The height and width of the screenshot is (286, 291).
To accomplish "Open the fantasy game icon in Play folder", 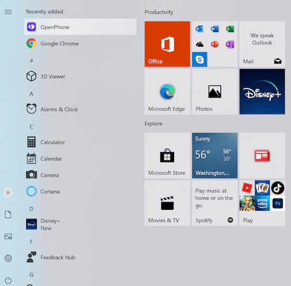I will (x=247, y=203).
